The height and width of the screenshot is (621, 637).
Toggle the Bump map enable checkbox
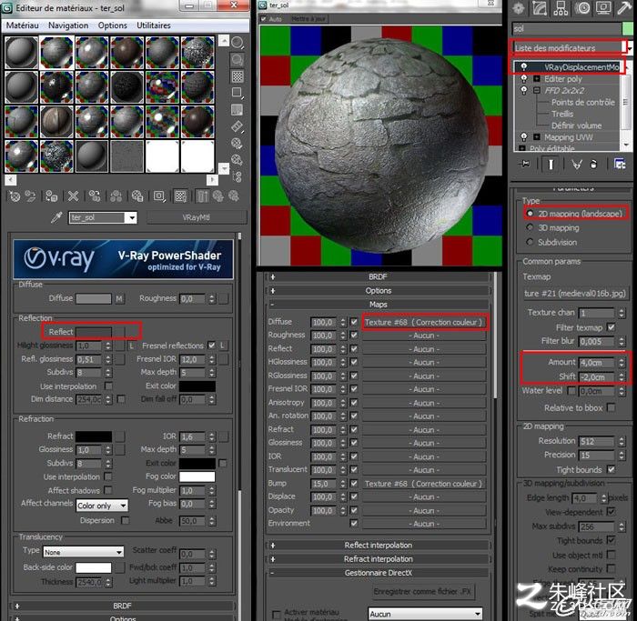coord(354,484)
